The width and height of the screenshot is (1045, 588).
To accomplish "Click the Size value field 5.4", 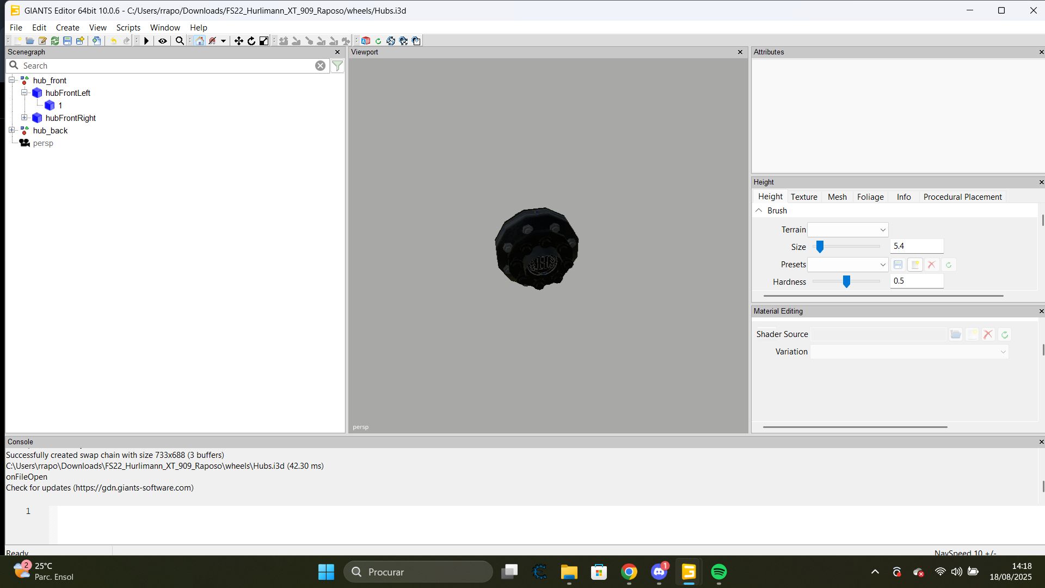I will (x=917, y=246).
